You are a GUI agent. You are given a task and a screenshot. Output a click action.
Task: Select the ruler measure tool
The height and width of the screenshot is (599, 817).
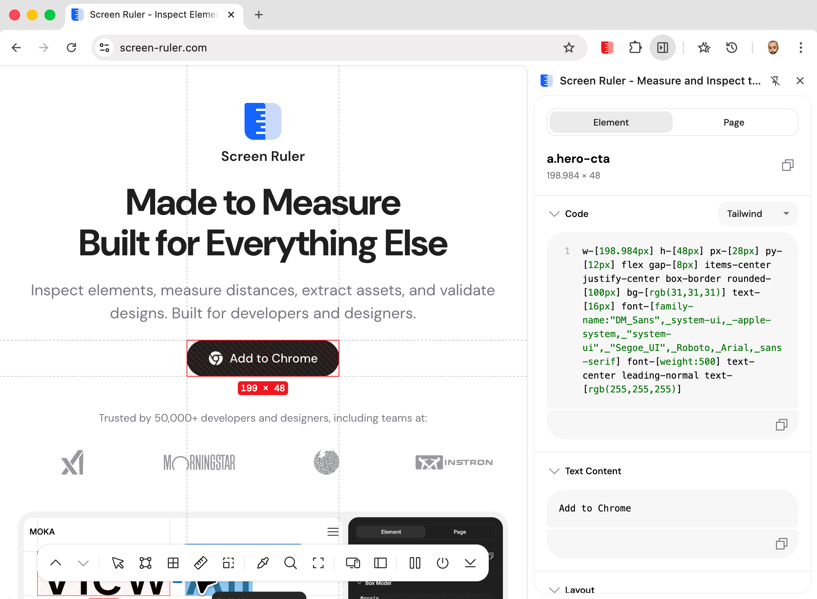tap(201, 563)
